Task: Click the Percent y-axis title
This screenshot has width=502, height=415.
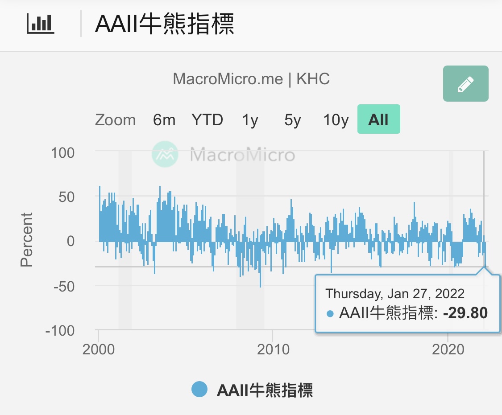Action: (x=27, y=240)
